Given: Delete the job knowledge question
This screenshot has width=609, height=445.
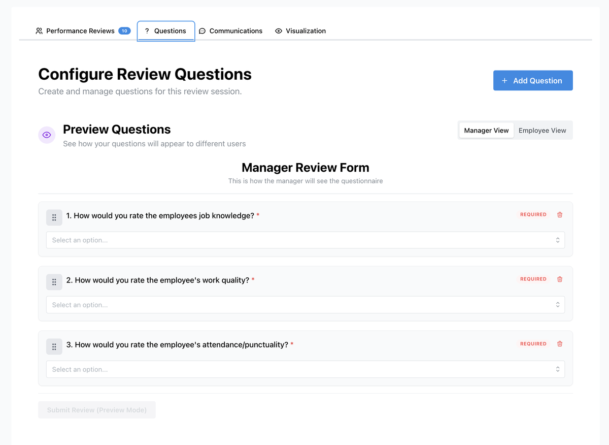Looking at the screenshot, I should (x=560, y=215).
